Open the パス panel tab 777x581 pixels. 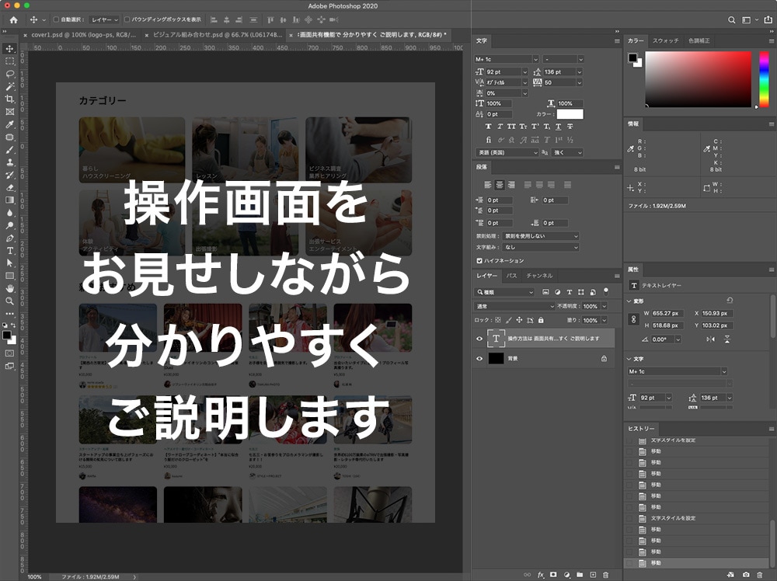[512, 276]
